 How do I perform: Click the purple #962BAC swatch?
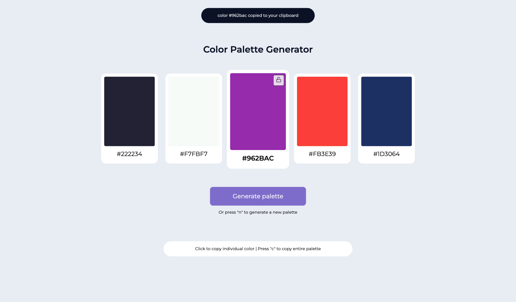258,111
